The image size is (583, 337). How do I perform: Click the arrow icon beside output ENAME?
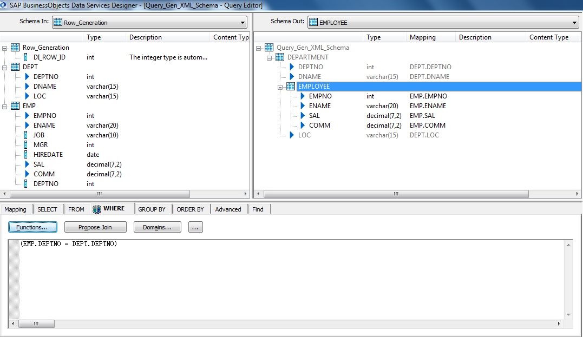(x=303, y=106)
